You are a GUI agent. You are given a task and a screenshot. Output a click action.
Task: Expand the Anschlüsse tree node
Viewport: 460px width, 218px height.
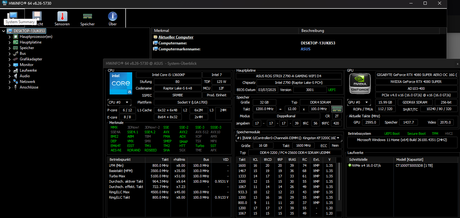pyautogui.click(x=9, y=87)
